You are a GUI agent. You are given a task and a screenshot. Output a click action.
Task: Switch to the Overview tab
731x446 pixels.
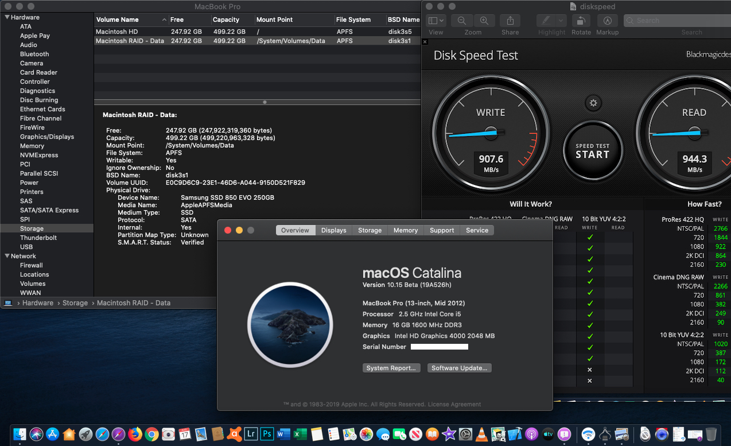click(x=295, y=230)
